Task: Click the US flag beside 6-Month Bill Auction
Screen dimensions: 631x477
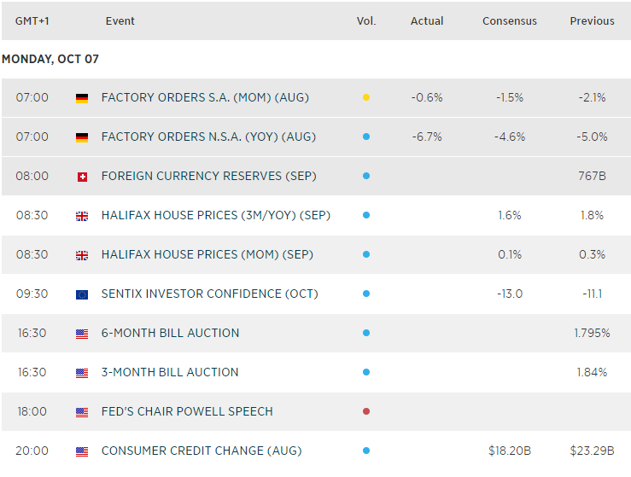Action: pyautogui.click(x=82, y=334)
